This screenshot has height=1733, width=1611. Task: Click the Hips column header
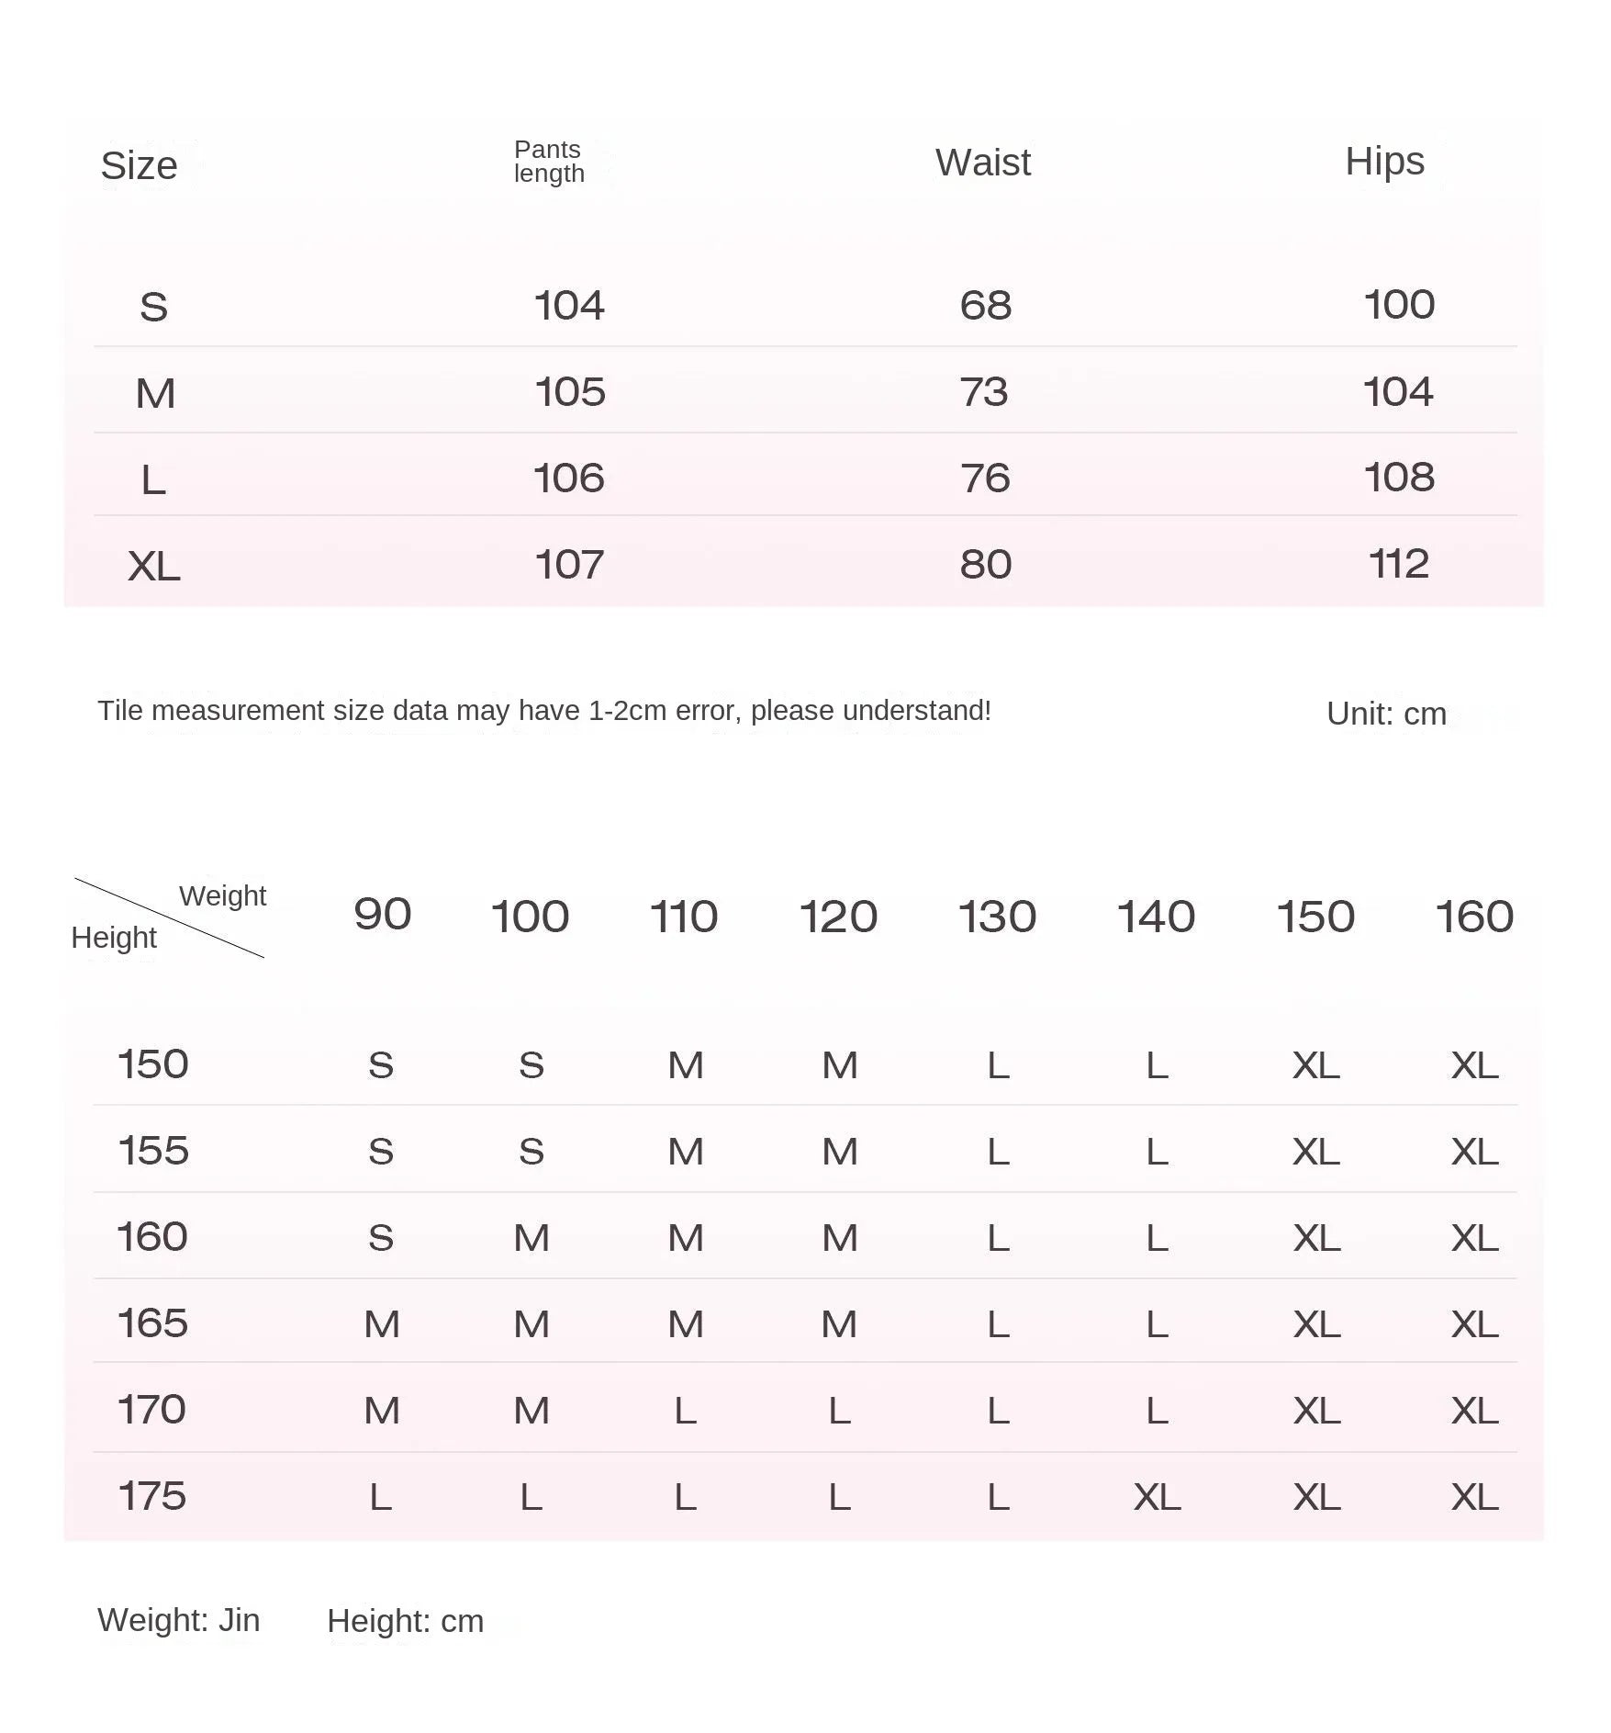coord(1384,162)
